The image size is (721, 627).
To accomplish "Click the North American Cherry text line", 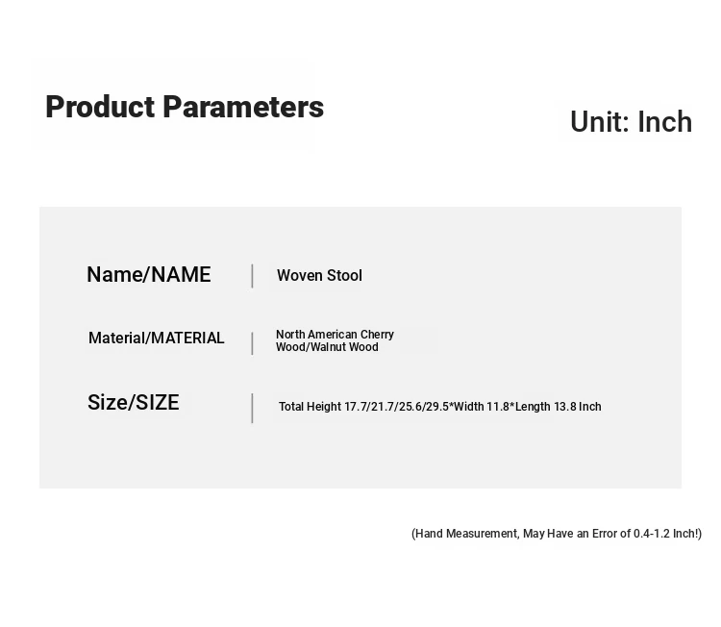I will click(335, 335).
